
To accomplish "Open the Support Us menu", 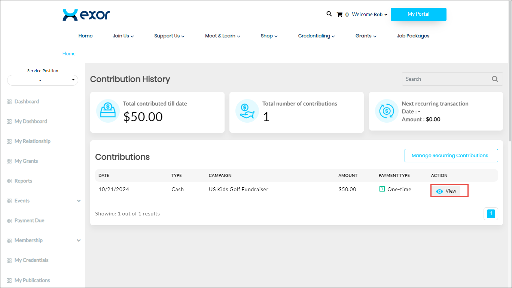I will (169, 36).
